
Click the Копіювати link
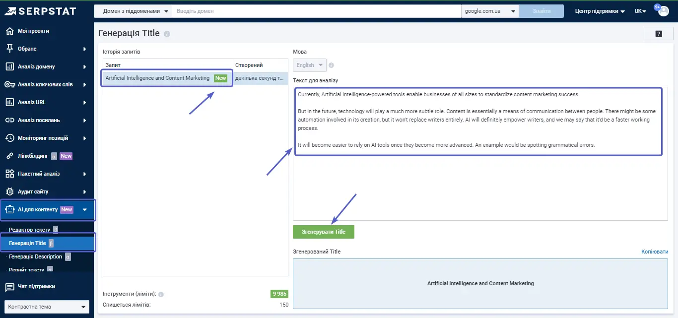tap(655, 252)
